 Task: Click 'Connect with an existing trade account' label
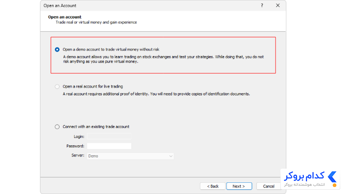[96, 127]
